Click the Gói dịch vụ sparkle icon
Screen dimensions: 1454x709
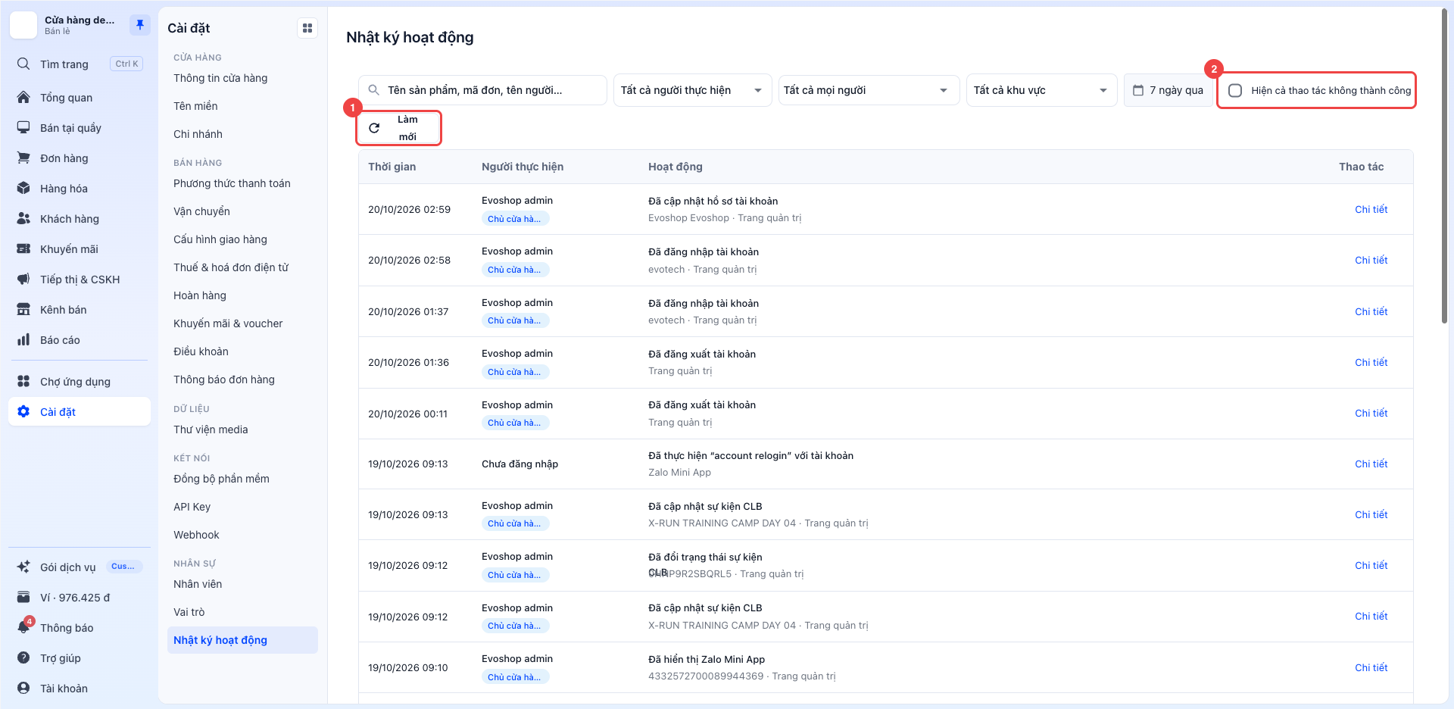point(24,567)
